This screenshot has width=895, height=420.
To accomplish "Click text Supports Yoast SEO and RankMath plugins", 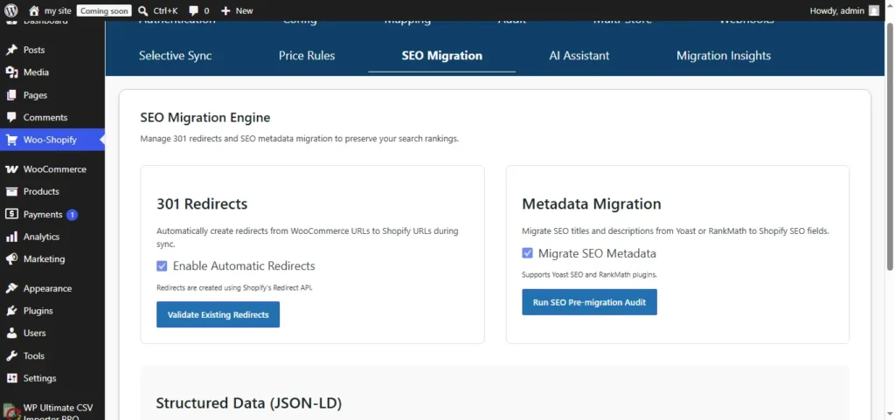I will point(590,275).
